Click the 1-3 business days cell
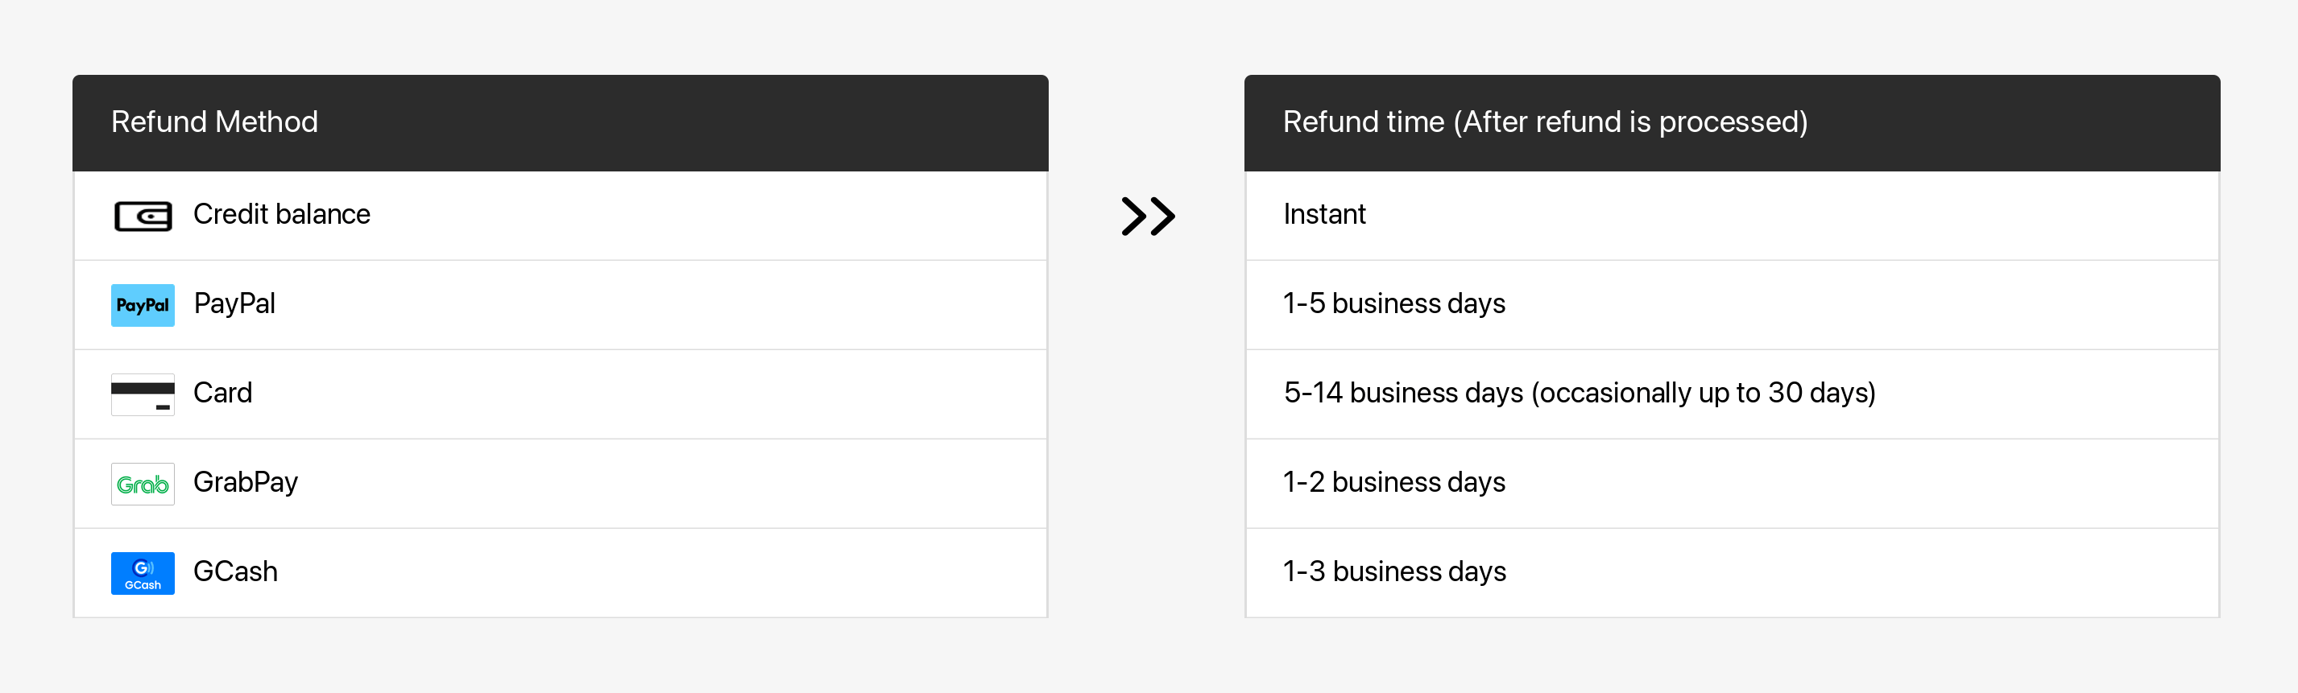The width and height of the screenshot is (2298, 693). click(1393, 571)
